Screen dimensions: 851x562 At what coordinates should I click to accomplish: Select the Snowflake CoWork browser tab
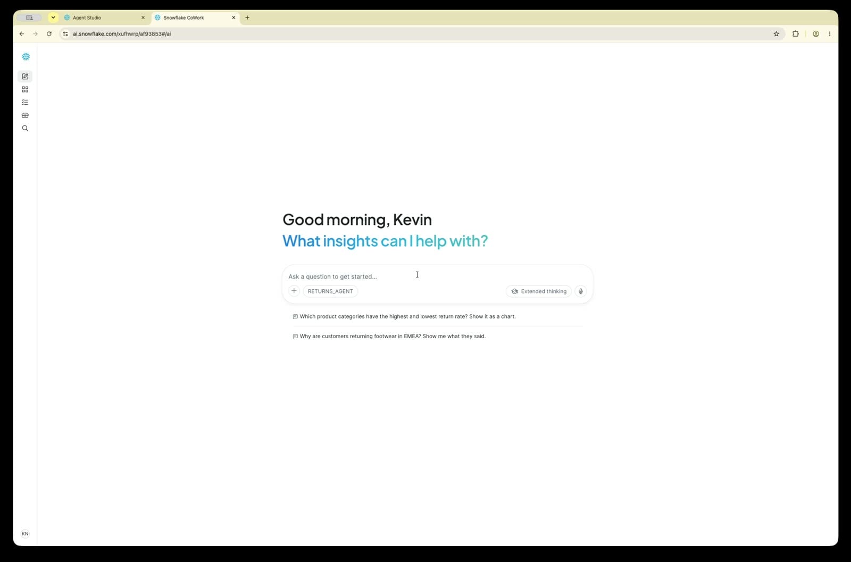click(195, 18)
